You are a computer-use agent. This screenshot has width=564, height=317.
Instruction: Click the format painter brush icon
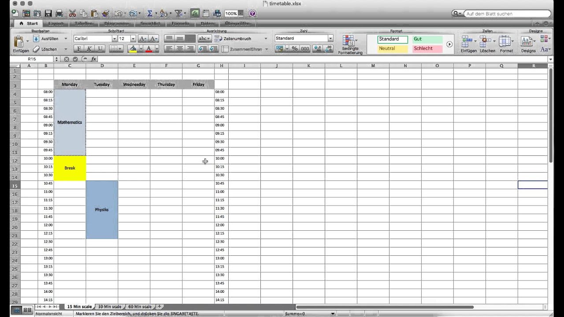click(105, 14)
